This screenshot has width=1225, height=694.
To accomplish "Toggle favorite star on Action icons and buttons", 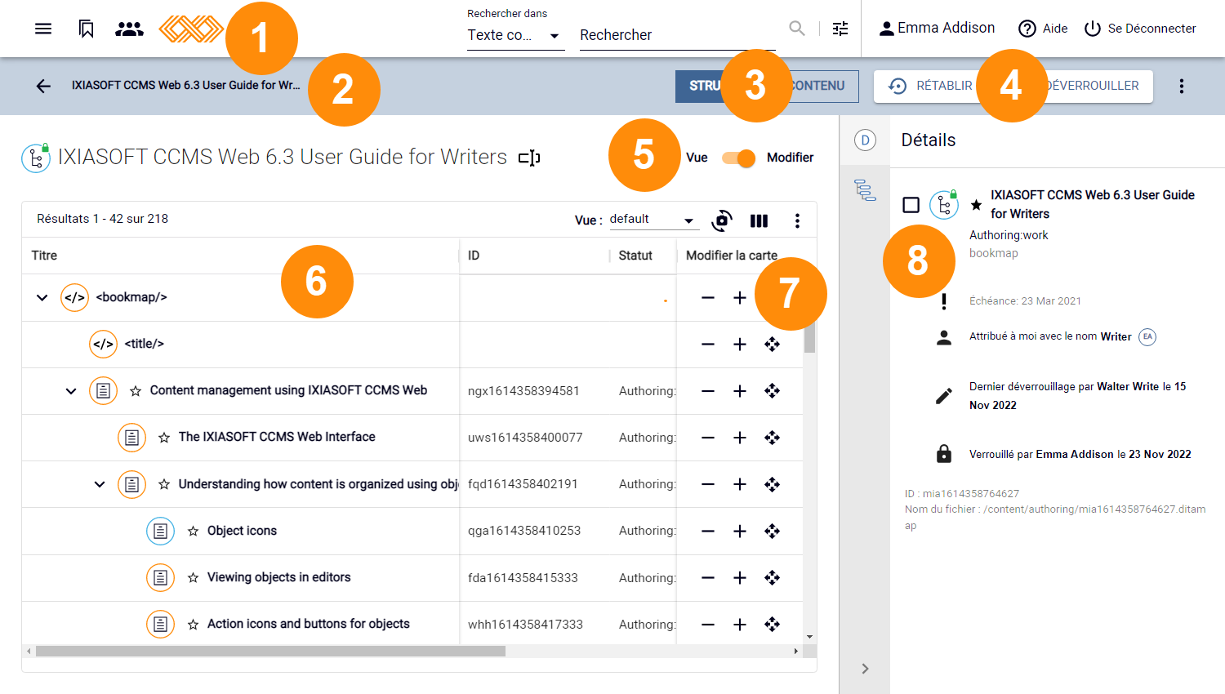I will click(193, 624).
